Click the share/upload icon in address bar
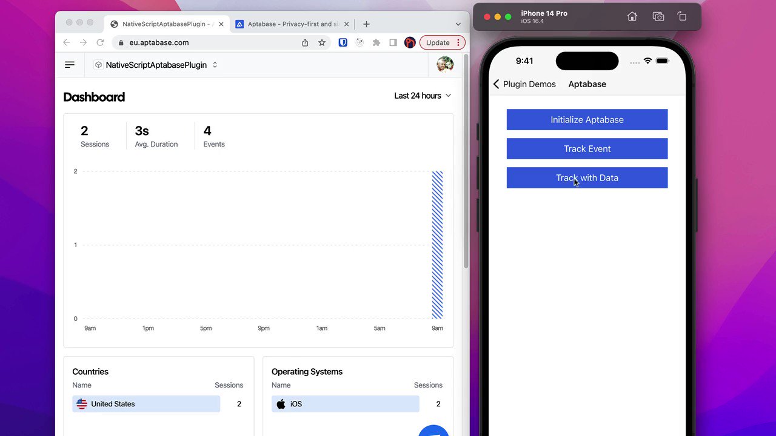 point(305,42)
